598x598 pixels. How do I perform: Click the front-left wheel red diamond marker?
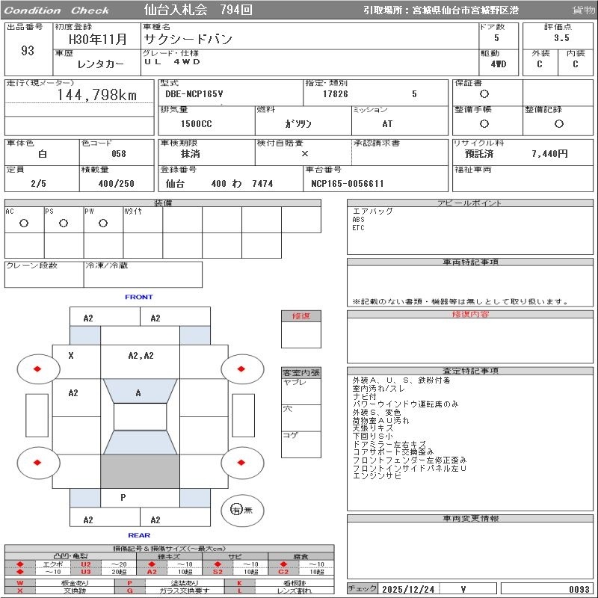[37, 369]
